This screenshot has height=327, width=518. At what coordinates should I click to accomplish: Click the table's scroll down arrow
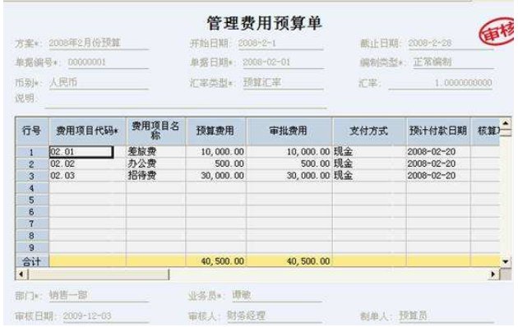[506, 261]
